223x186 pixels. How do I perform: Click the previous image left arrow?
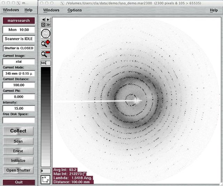(x=43, y=20)
